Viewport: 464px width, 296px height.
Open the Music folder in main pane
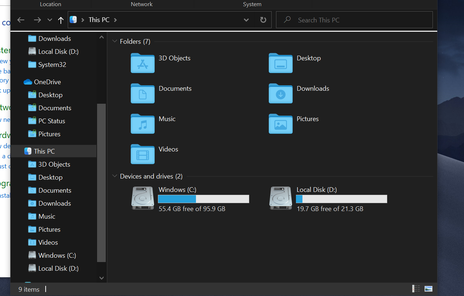coord(143,124)
